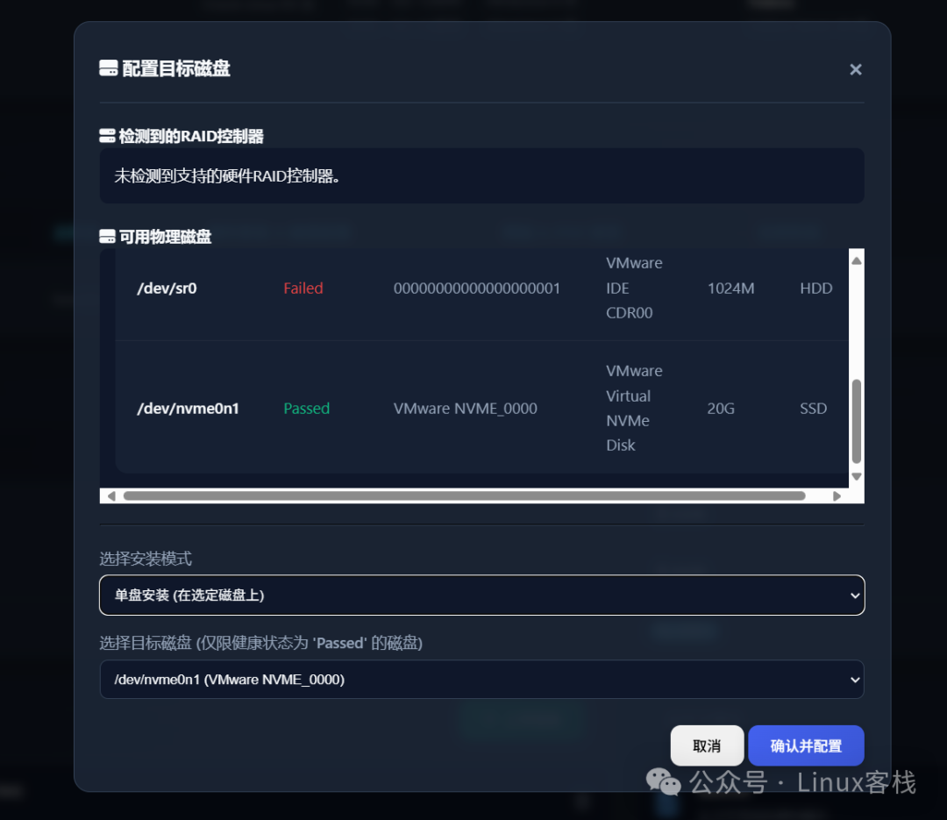Open the target disk /dev/nvme0n1 dropdown
Image resolution: width=947 pixels, height=820 pixels.
[x=482, y=679]
